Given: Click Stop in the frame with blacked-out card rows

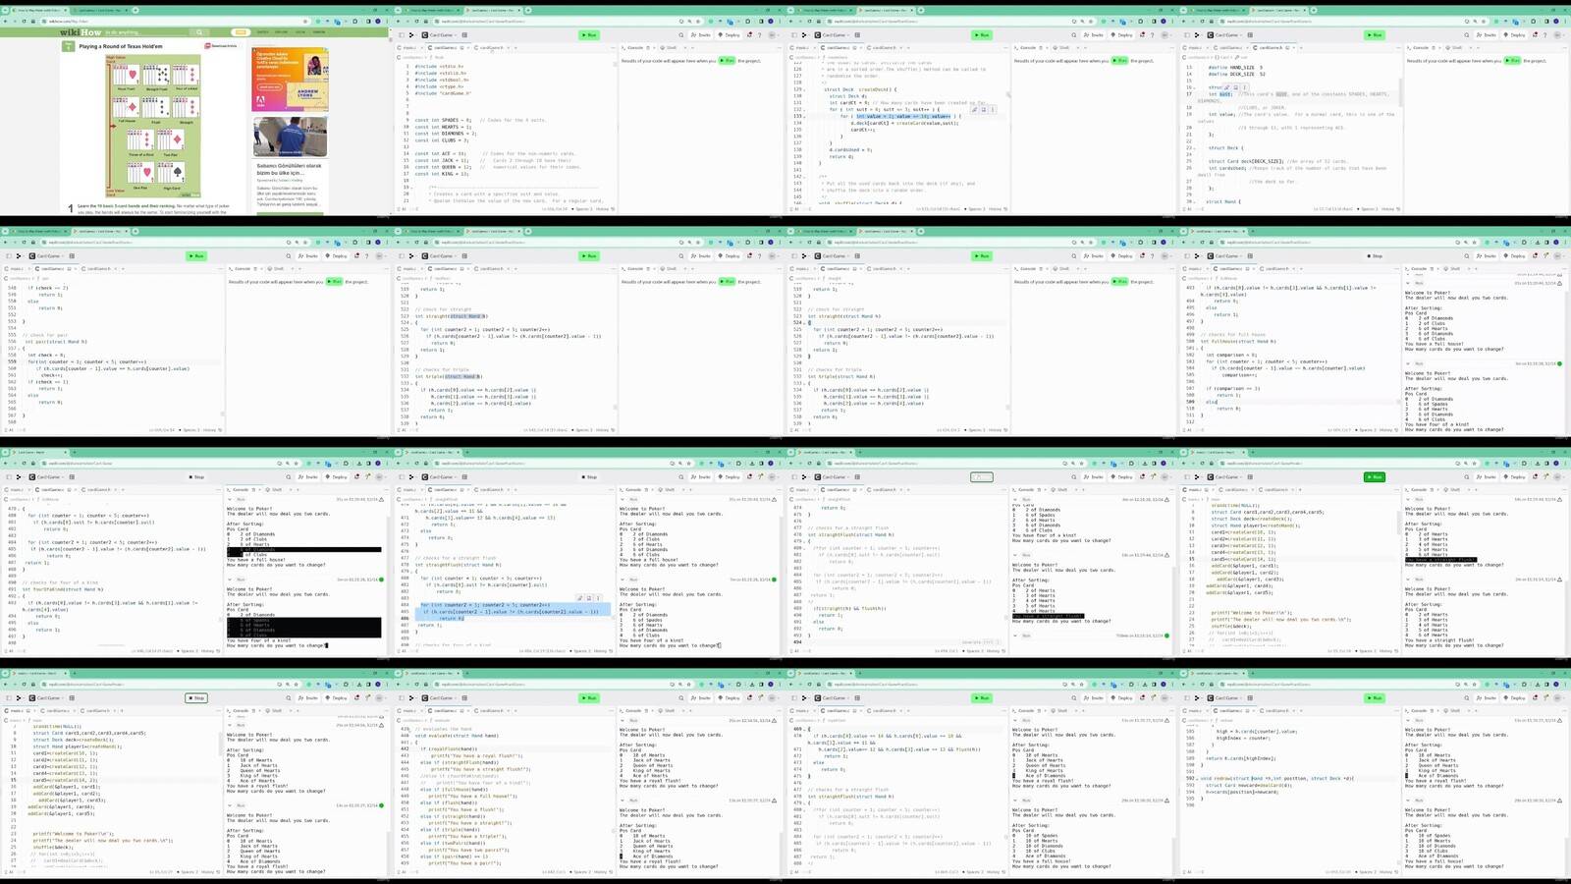Looking at the screenshot, I should click(x=197, y=477).
